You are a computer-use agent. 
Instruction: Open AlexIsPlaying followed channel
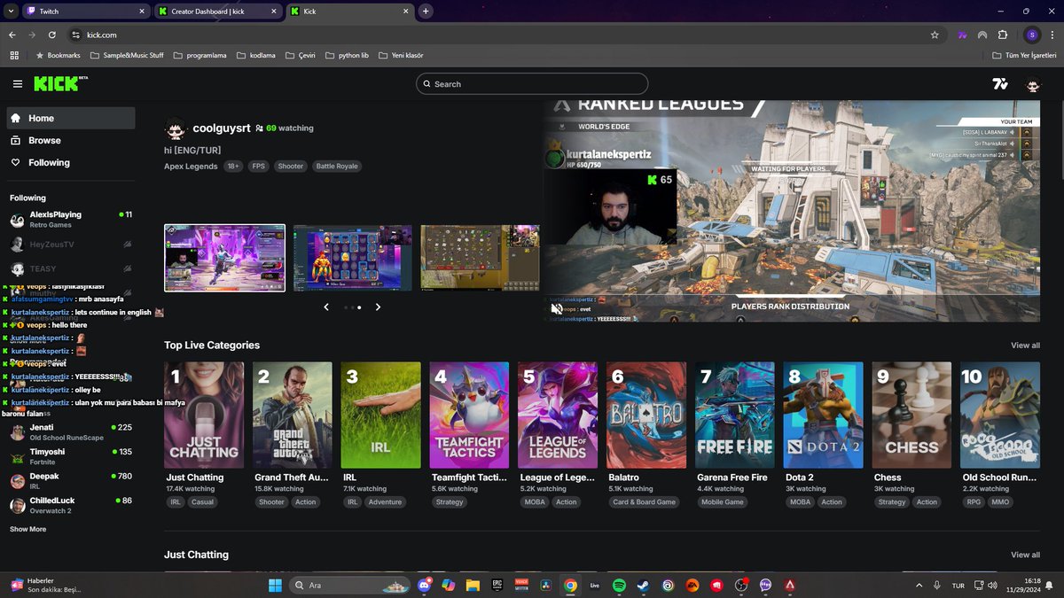71,220
